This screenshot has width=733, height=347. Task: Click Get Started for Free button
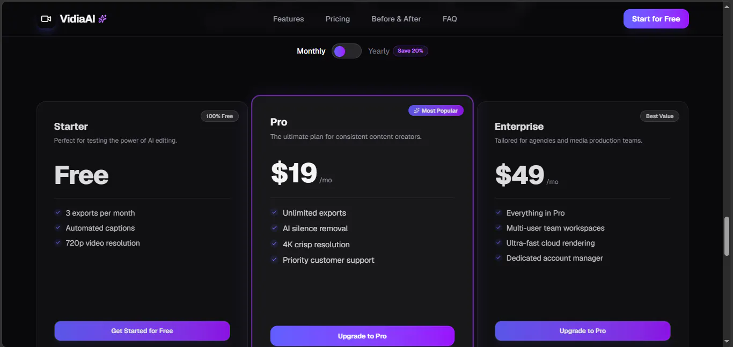point(142,331)
